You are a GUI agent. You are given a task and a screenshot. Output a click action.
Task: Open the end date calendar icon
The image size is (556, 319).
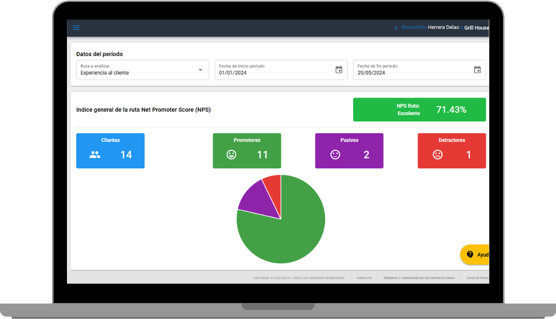[477, 70]
